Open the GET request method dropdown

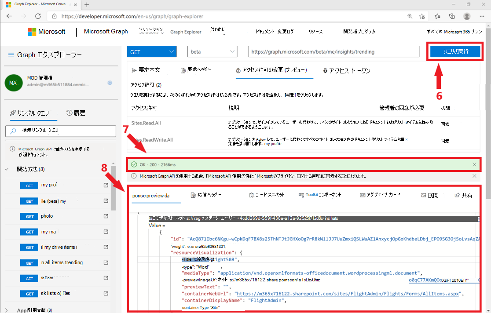[x=151, y=51]
